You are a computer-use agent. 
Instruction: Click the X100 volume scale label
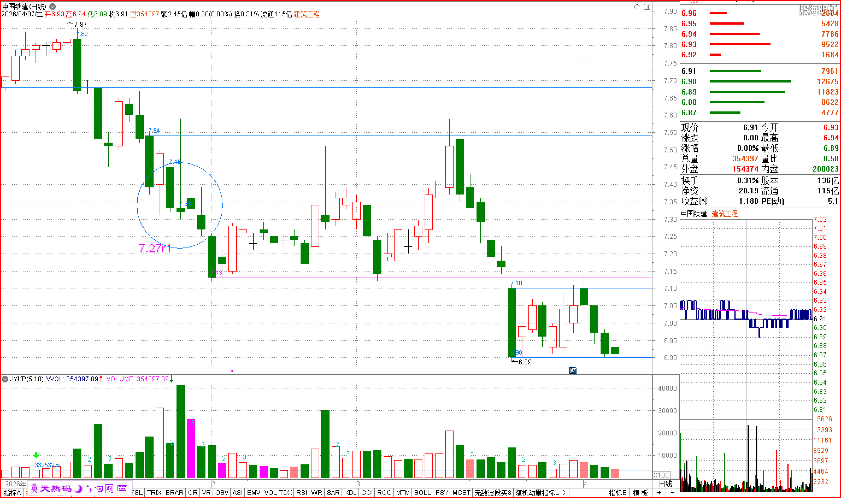[661, 475]
